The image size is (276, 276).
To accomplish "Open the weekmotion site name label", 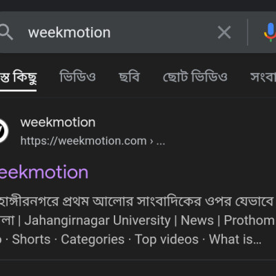I will tap(58, 122).
